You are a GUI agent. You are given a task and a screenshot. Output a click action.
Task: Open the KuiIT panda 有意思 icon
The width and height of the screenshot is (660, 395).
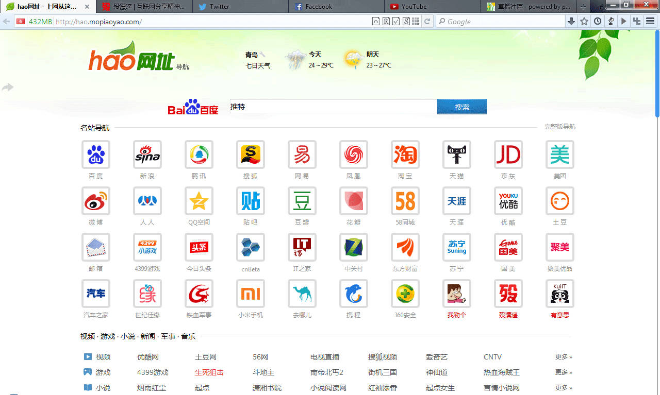[560, 294]
